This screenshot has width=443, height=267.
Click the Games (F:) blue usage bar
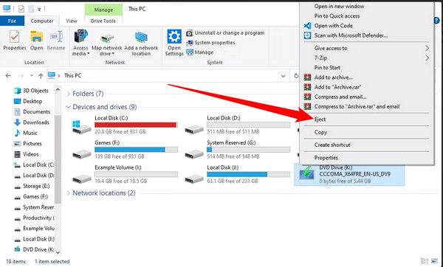coord(136,150)
